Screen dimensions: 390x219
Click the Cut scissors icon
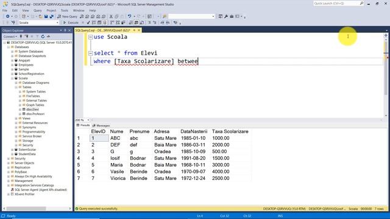pyautogui.click(x=111, y=16)
